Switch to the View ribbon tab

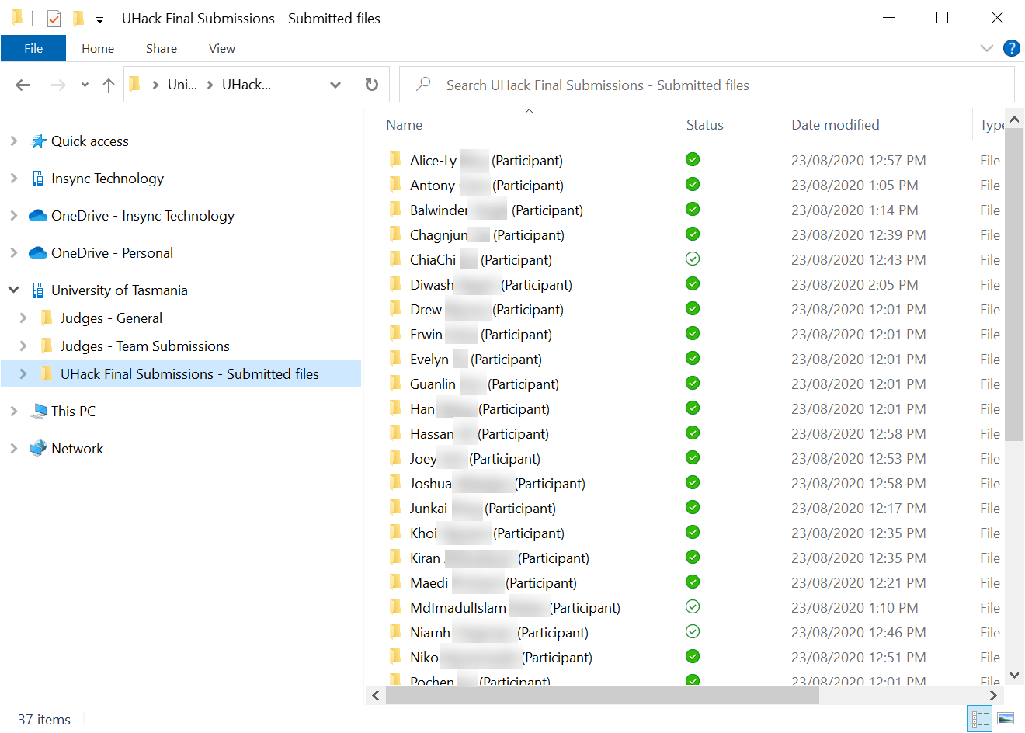tap(221, 48)
